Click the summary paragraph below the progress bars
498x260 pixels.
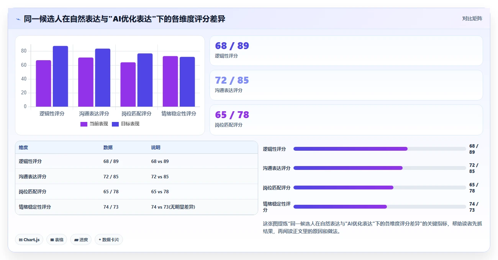pos(372,227)
